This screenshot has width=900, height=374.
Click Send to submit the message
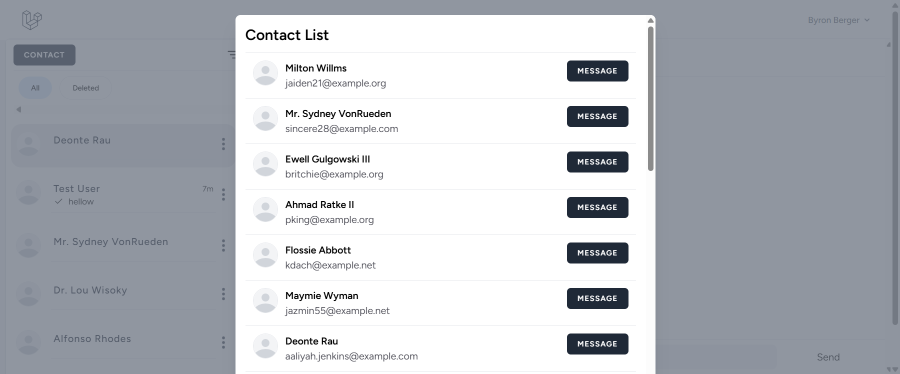(828, 357)
